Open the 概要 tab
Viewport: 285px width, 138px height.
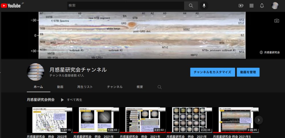140,87
